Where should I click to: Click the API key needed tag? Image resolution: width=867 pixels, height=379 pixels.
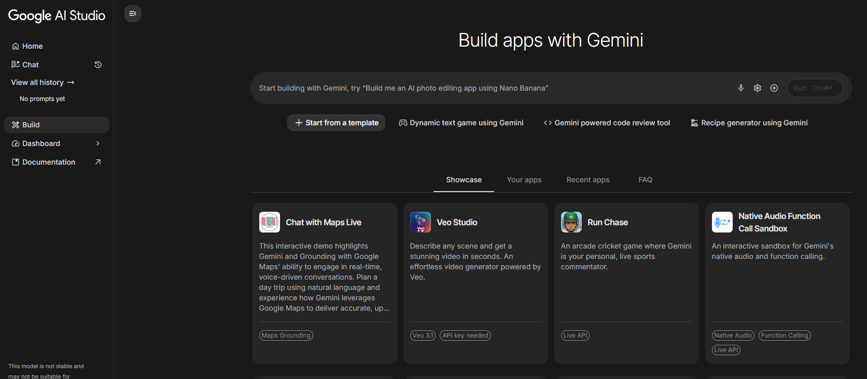click(466, 336)
